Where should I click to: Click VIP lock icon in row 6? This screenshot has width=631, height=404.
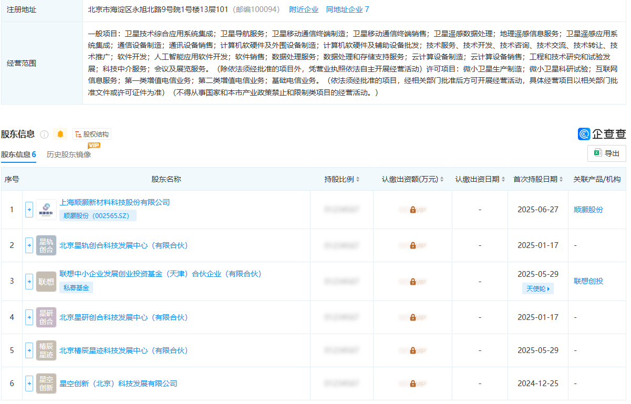click(x=412, y=384)
